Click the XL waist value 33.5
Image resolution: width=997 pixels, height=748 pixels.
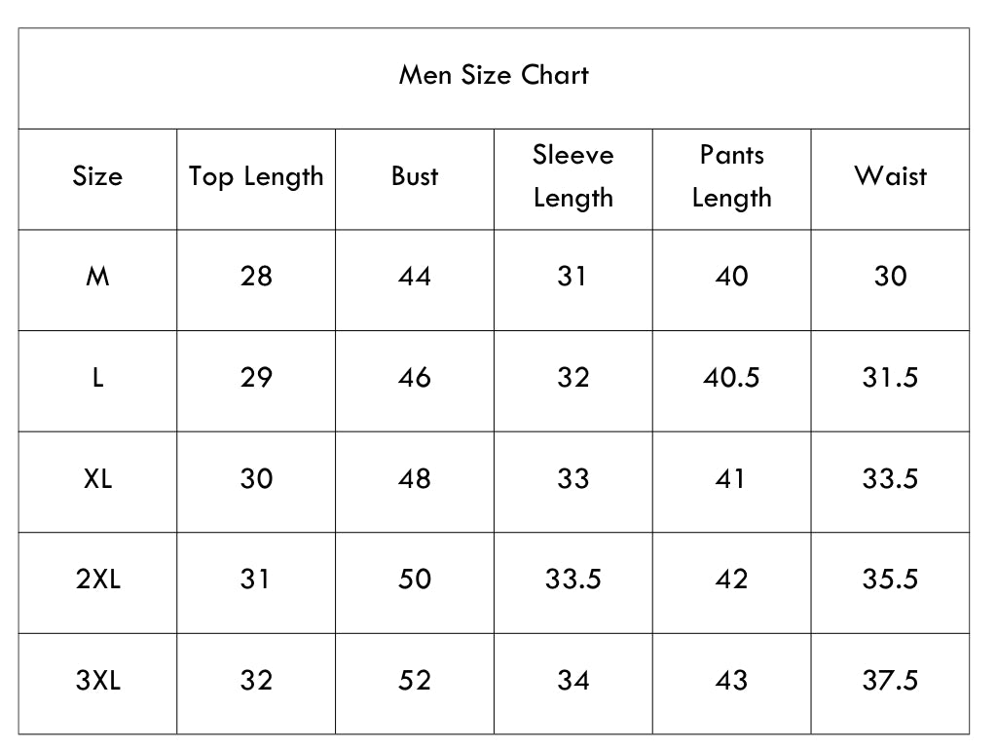[x=890, y=479]
